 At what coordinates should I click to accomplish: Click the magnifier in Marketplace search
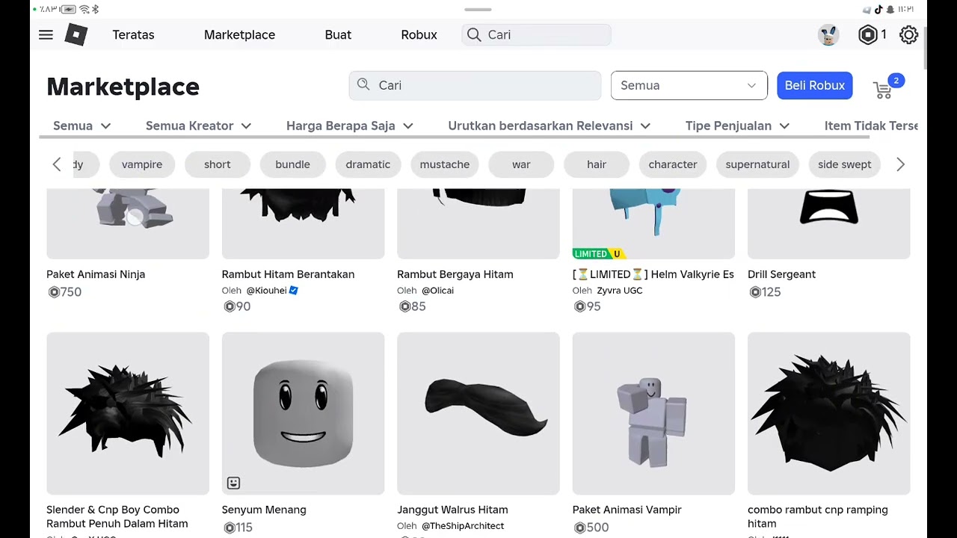[x=363, y=85]
